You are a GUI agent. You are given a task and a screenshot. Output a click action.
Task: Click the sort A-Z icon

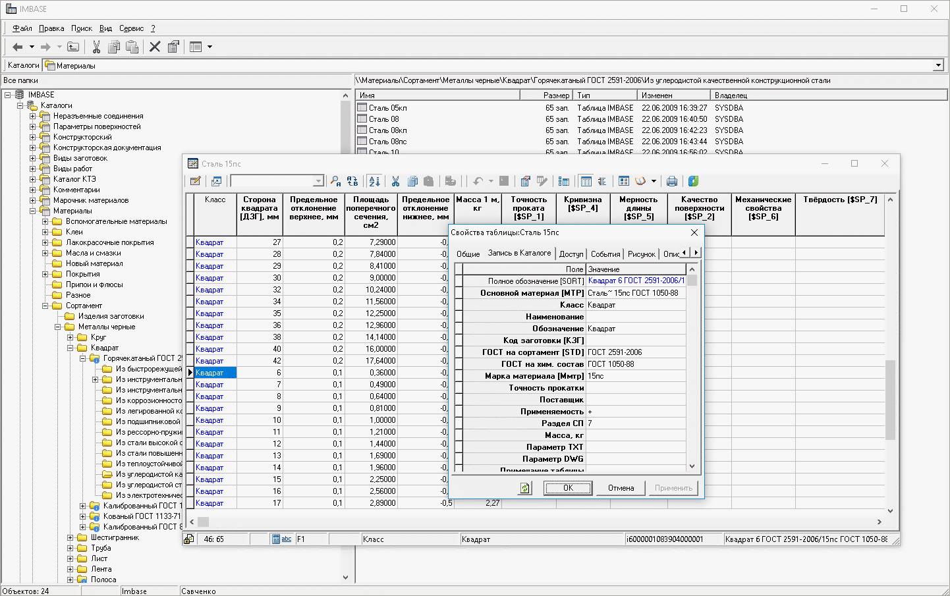click(374, 181)
